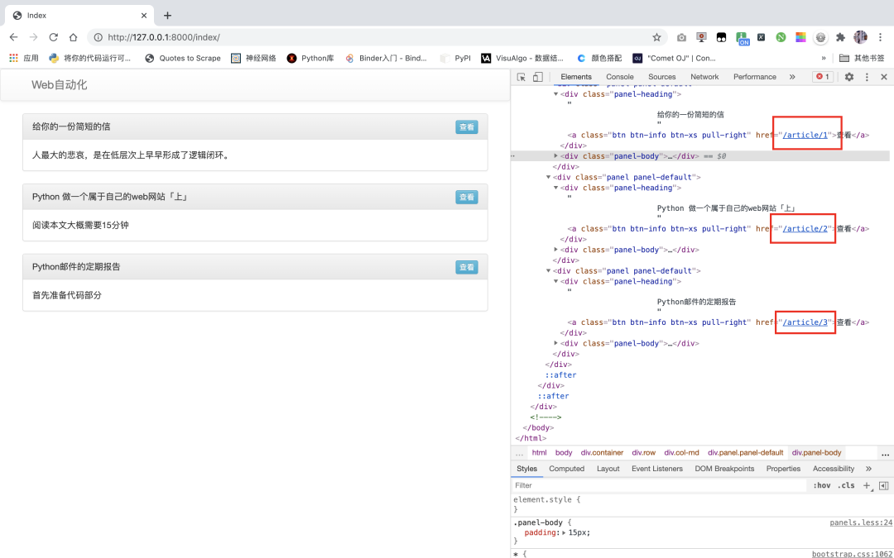The width and height of the screenshot is (894, 558).
Task: Reload the page with the refresh icon
Action: click(54, 37)
